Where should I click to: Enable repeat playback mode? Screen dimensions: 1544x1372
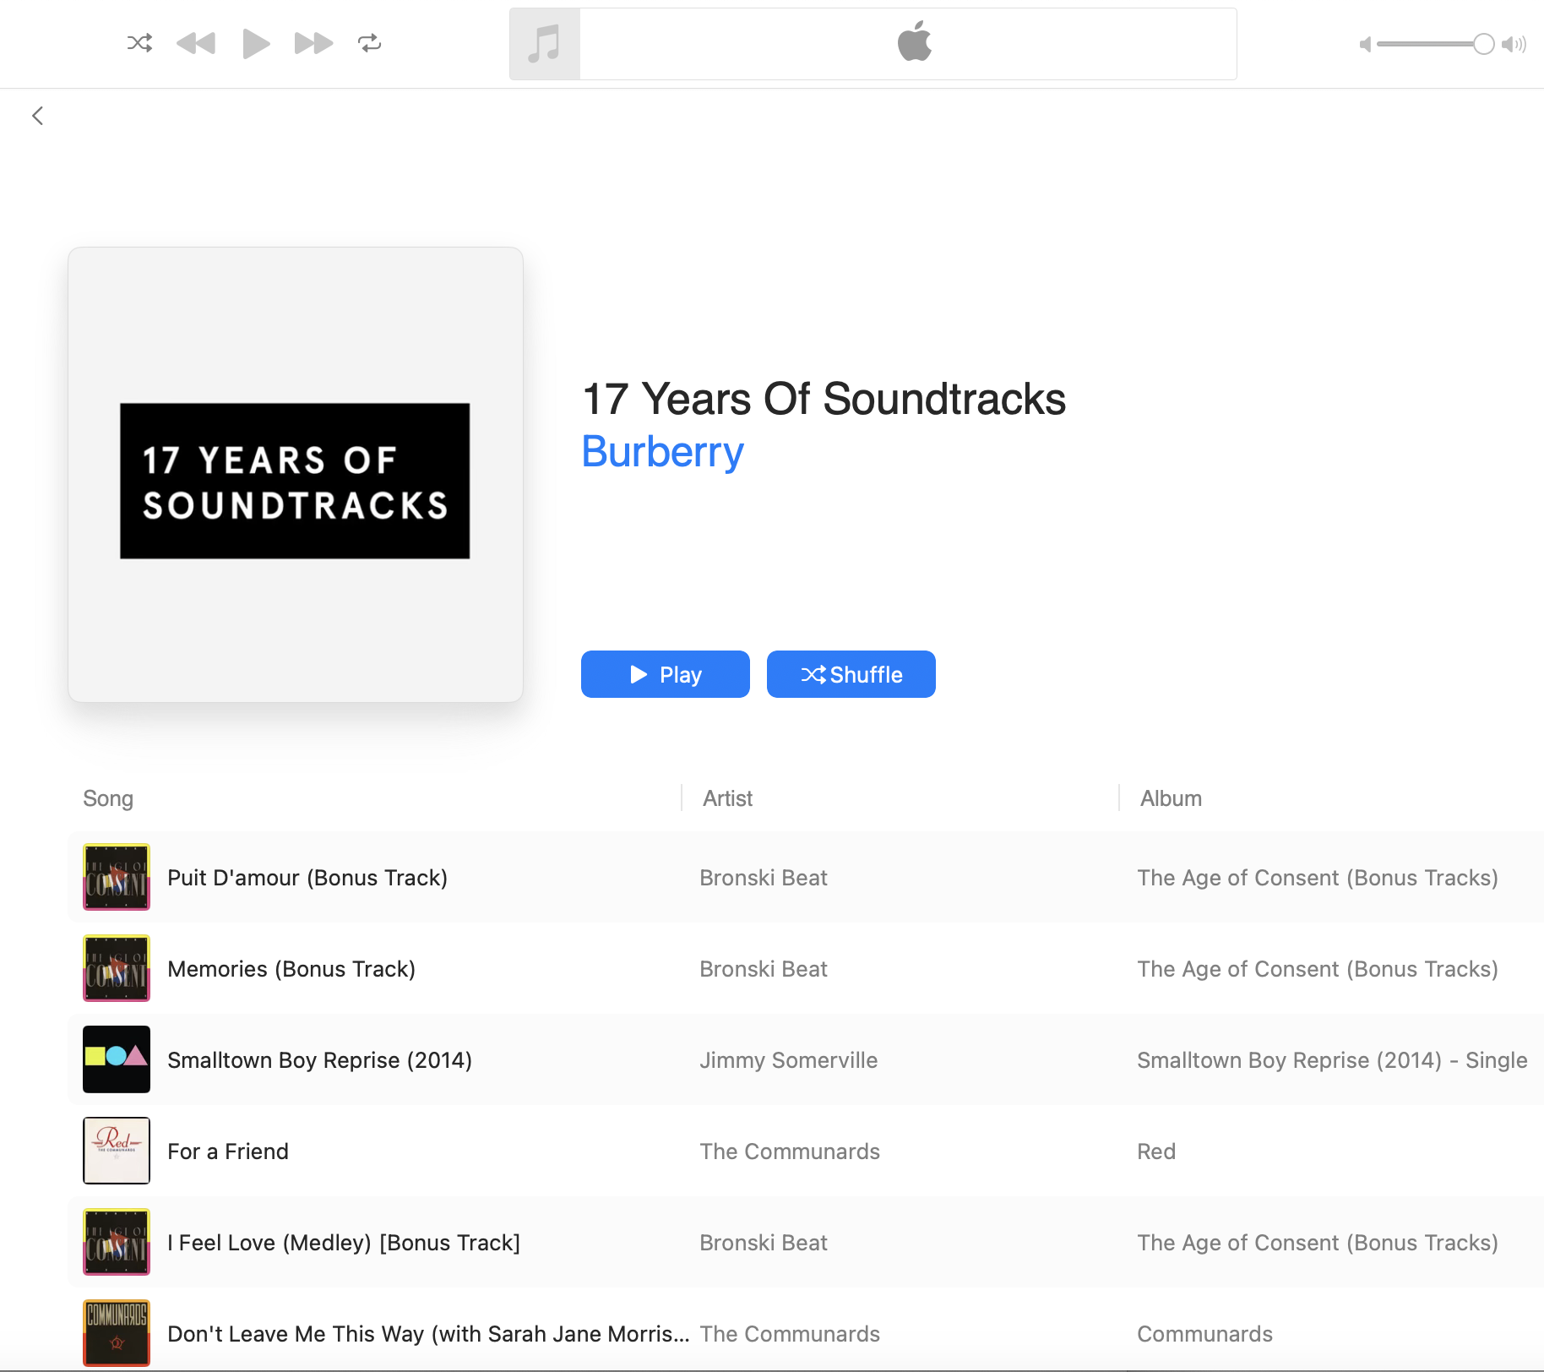coord(370,43)
